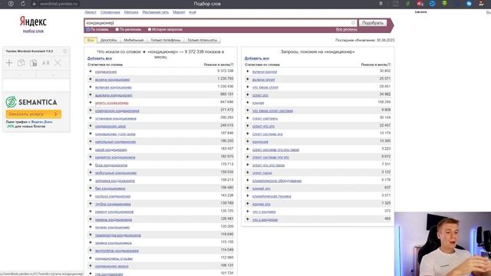Open the "Директ" top navigation link
This screenshot has height=276, width=491.
click(91, 12)
